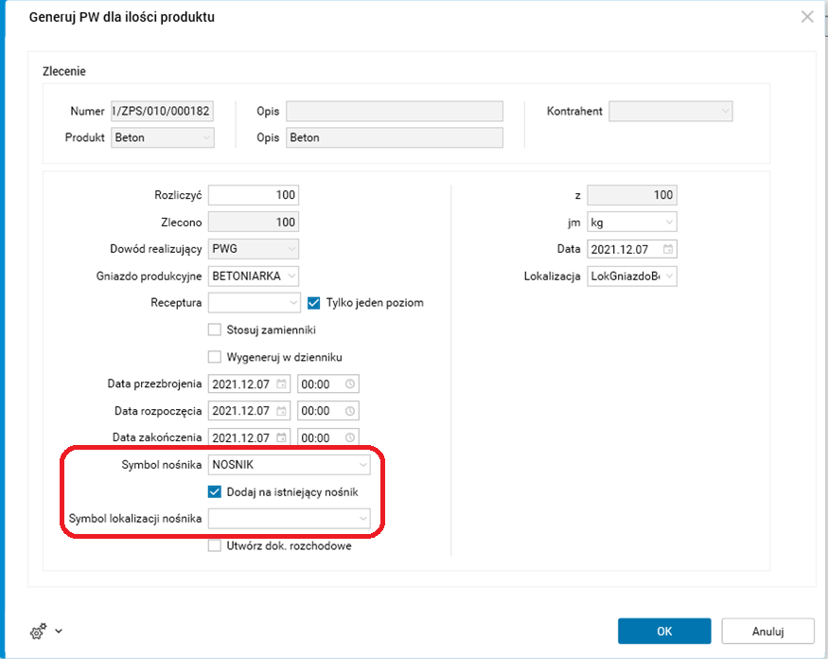Click clock icon of Data rozpoczęcia time
The width and height of the screenshot is (828, 659).
pos(350,411)
